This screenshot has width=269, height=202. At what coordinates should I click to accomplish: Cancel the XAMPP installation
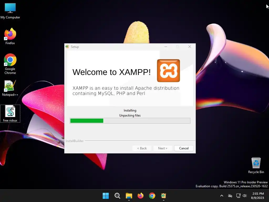coord(184,148)
